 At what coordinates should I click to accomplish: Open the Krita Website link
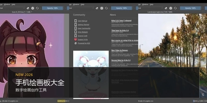[83, 32]
